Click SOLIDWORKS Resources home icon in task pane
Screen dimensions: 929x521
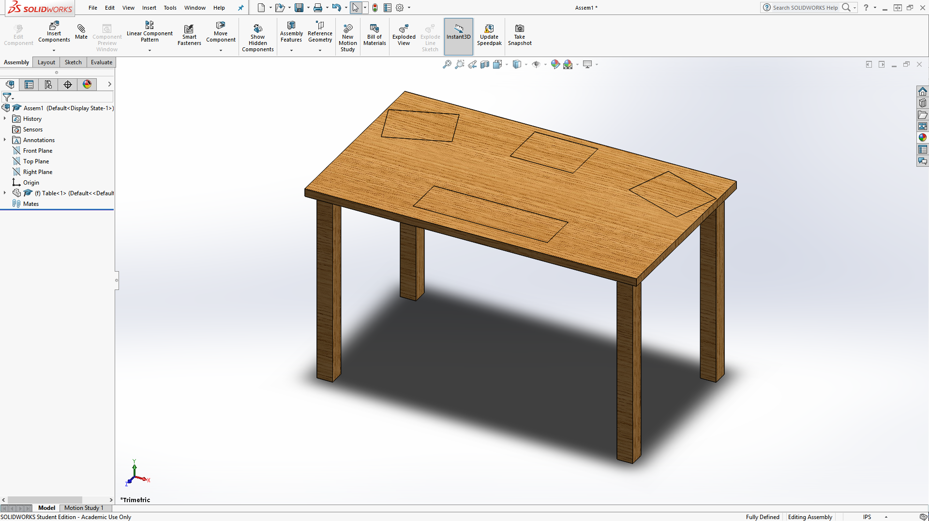(923, 91)
